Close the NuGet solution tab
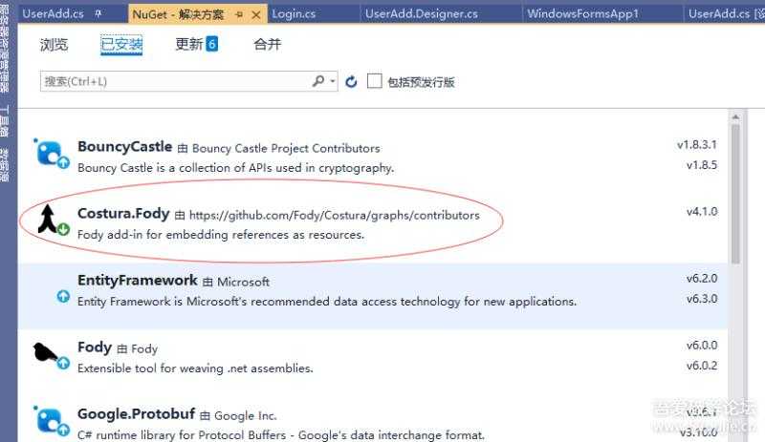Screen dimensions: 765x442 coord(256,15)
